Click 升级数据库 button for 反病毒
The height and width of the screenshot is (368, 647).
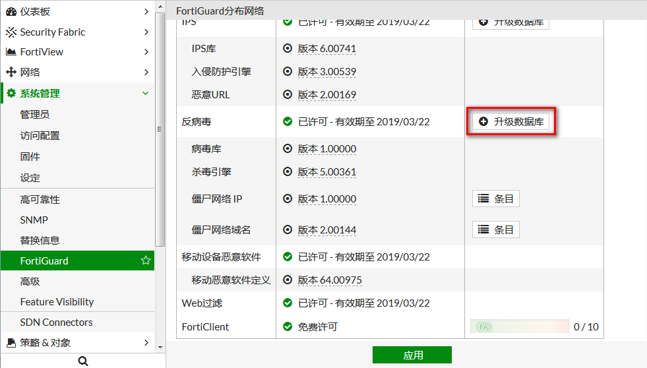511,122
